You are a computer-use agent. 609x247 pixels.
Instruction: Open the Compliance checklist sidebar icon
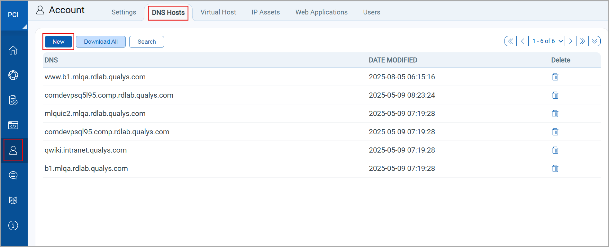click(13, 100)
